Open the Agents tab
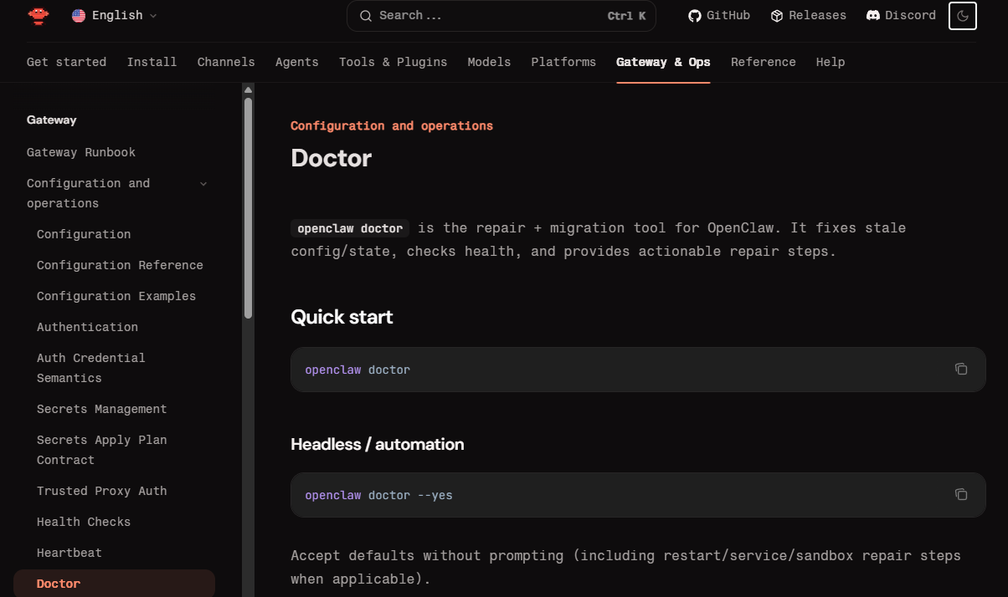The image size is (1008, 597). tap(297, 62)
